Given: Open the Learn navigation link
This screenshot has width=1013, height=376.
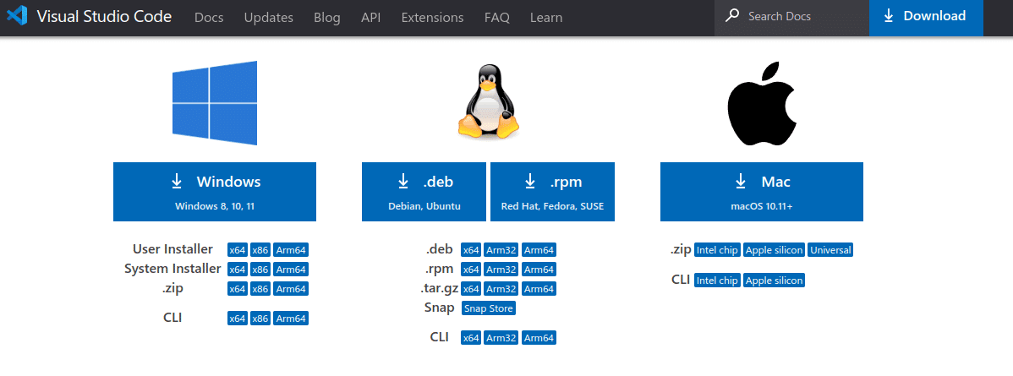Looking at the screenshot, I should [546, 18].
